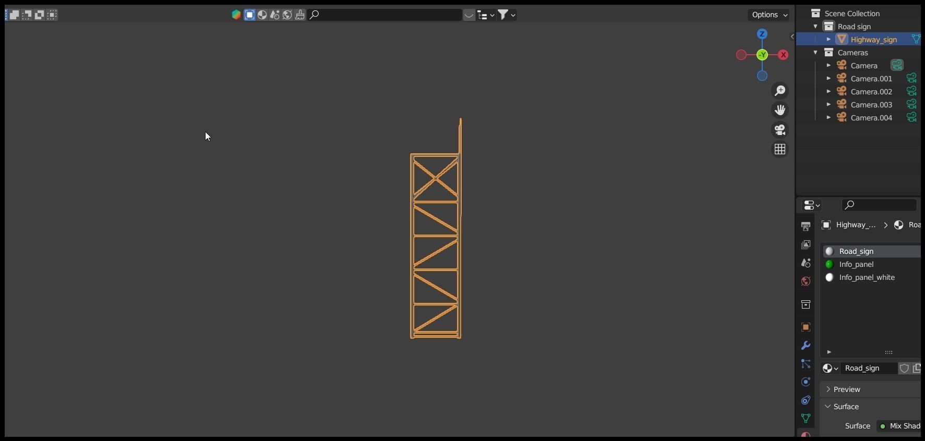Open Modifiers wrench tab
This screenshot has width=925, height=441.
pos(806,346)
